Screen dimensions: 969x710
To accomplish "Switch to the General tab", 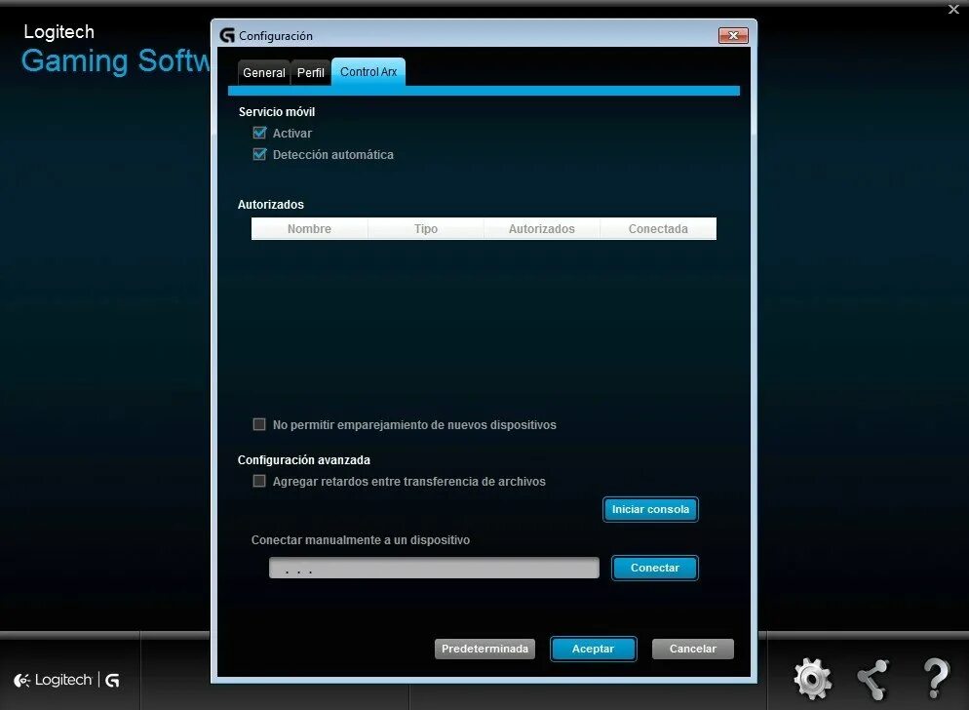I will point(264,72).
